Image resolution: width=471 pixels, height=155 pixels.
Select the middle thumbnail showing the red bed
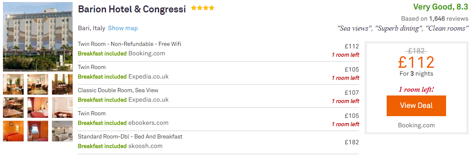click(x=38, y=107)
